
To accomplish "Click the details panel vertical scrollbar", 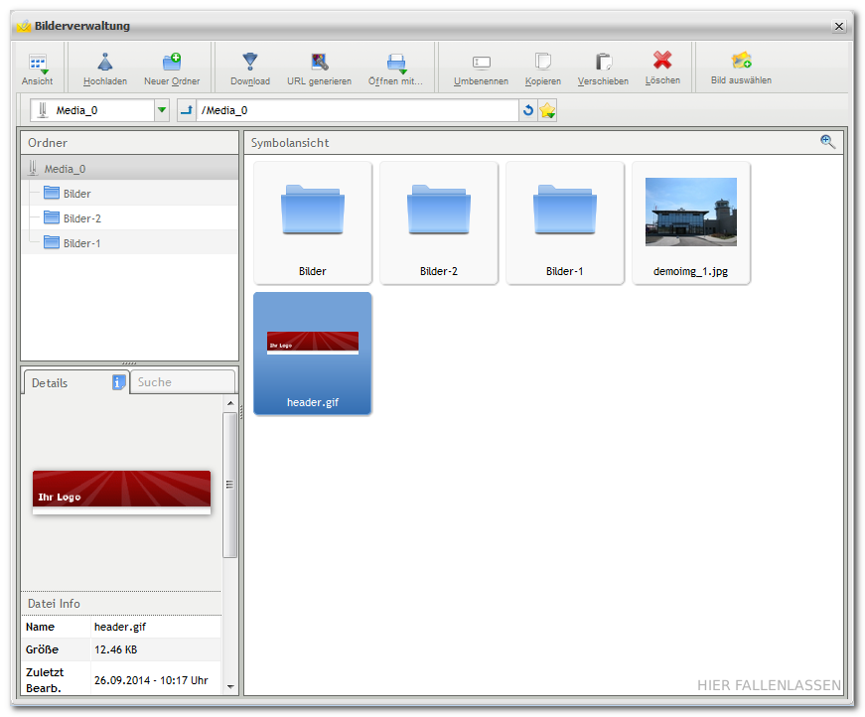I will tap(229, 484).
